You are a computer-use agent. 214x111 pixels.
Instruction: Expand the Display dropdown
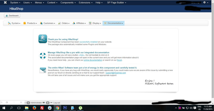click(x=95, y=23)
